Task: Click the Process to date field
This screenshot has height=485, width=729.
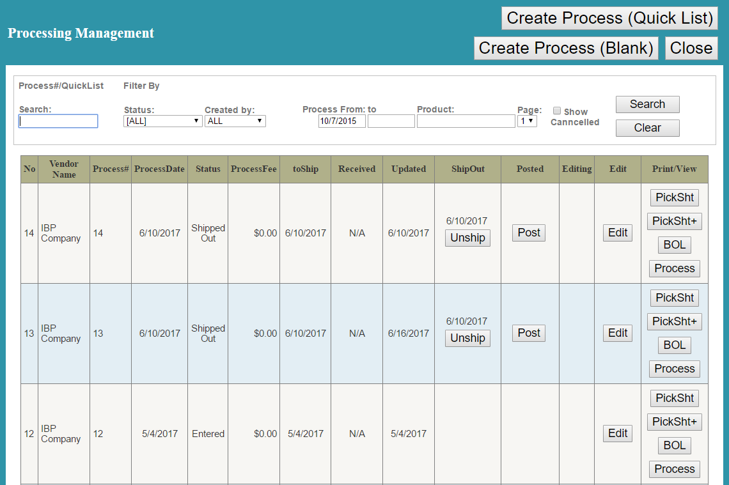Action: [391, 121]
